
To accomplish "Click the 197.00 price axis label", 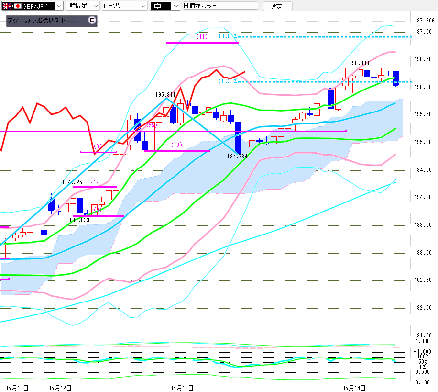I will tap(423, 32).
